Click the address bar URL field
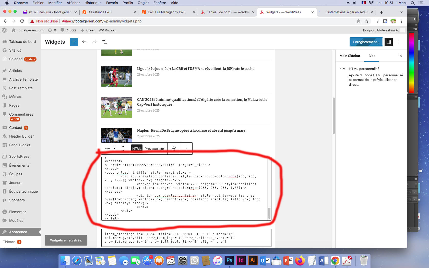This screenshot has height=268, width=429. click(192, 21)
